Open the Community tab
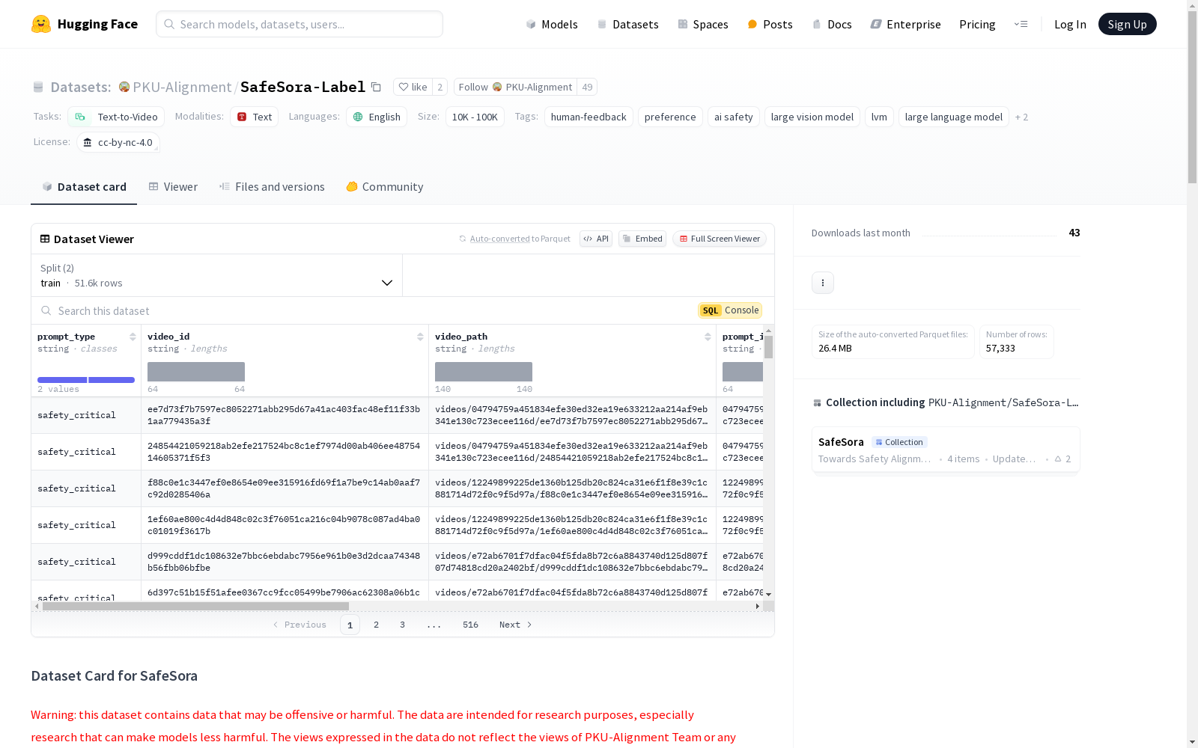The height and width of the screenshot is (748, 1198). click(385, 187)
